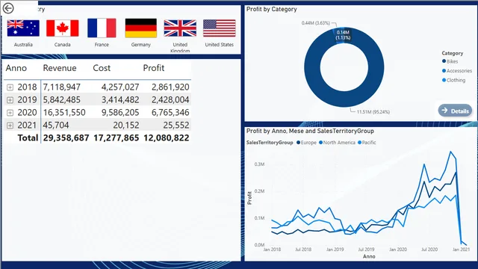The height and width of the screenshot is (269, 478).
Task: Sort by Revenue column header
Action: click(x=60, y=68)
